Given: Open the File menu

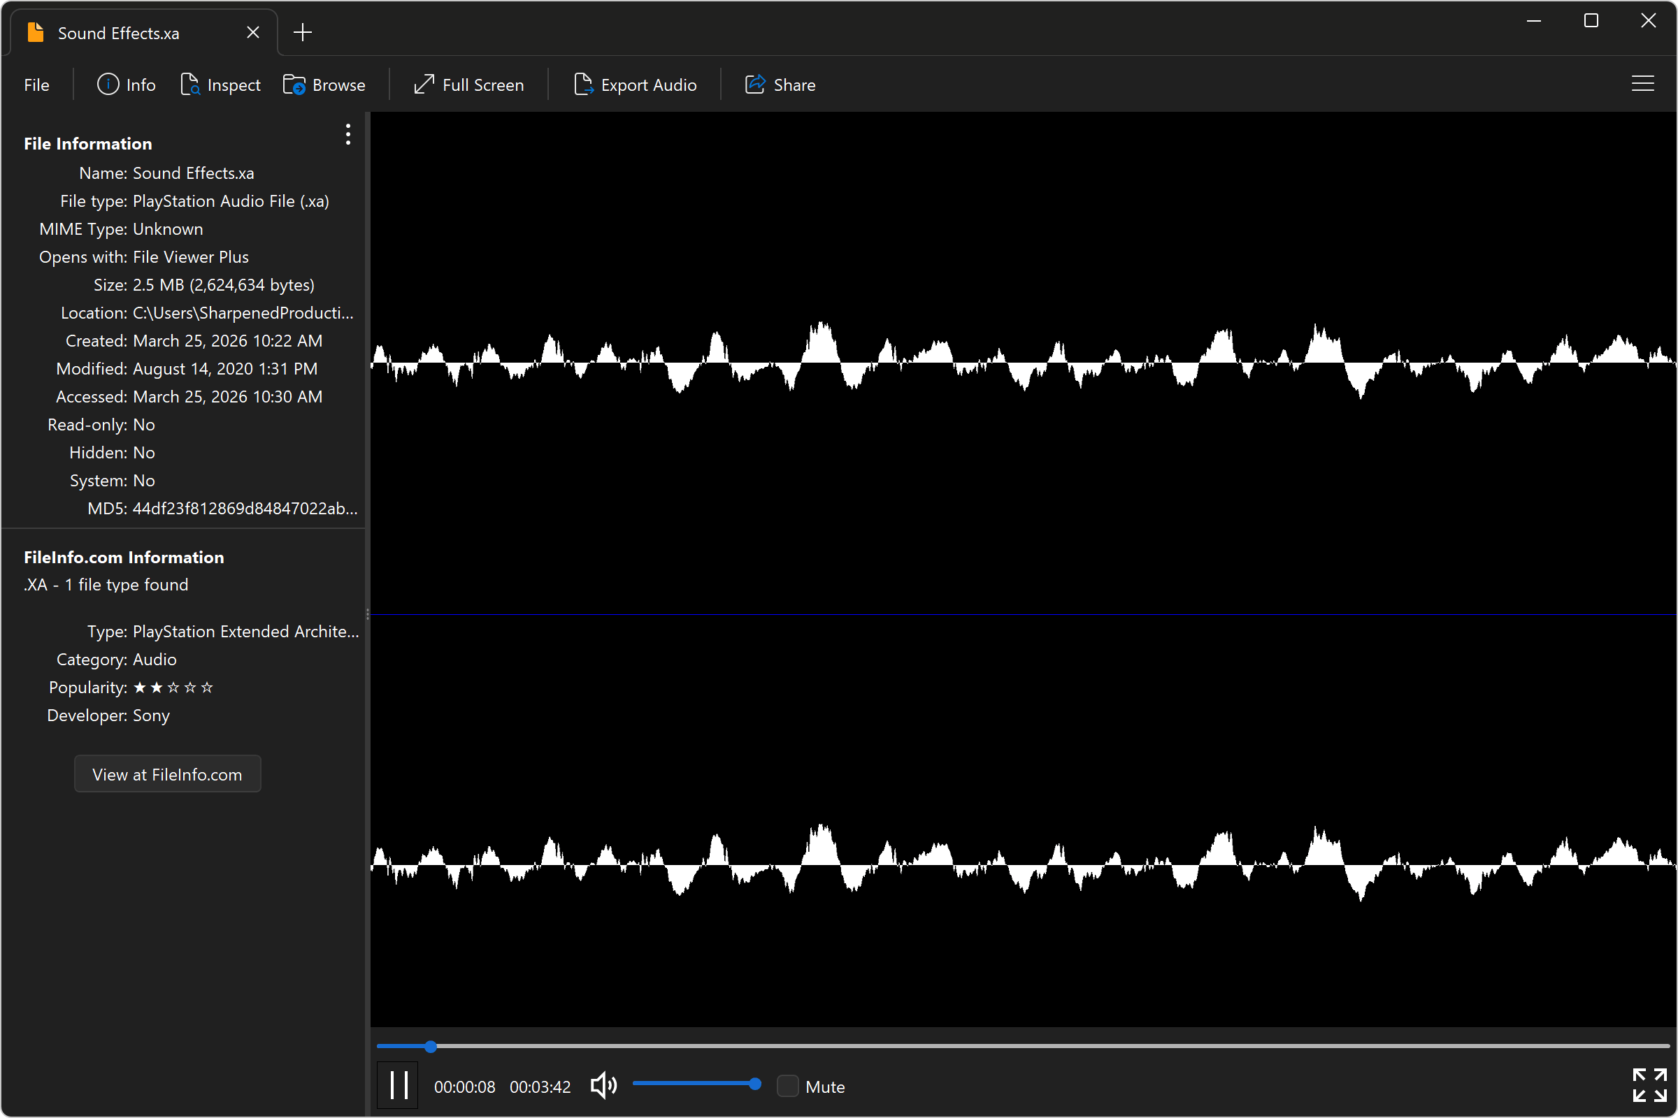Looking at the screenshot, I should click(x=36, y=85).
